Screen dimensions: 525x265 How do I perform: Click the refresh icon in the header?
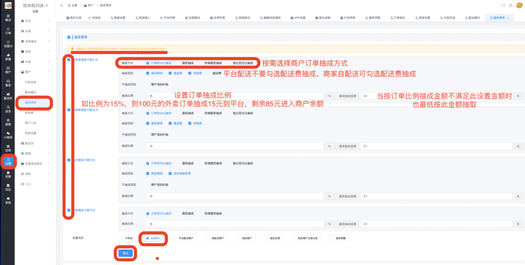coord(511,5)
